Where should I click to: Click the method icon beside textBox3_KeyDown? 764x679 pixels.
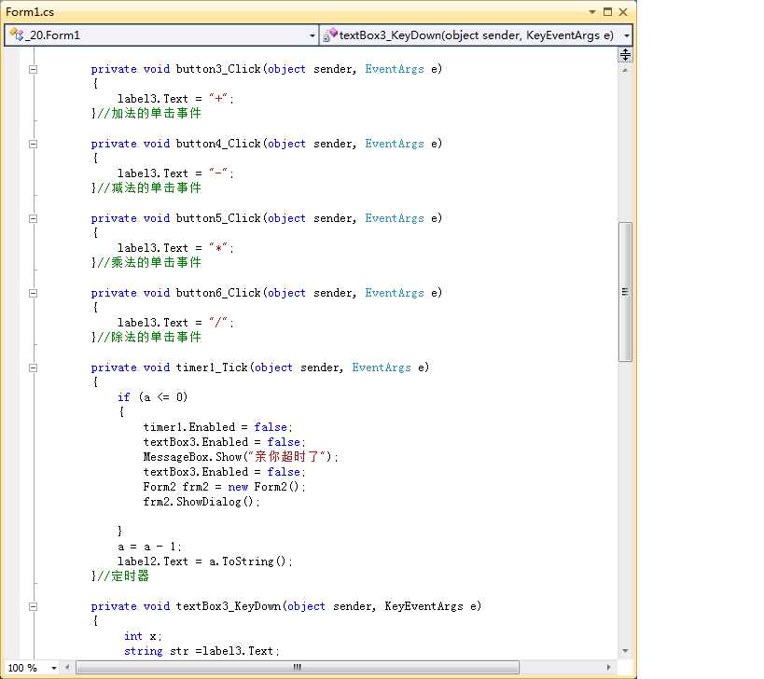point(330,35)
